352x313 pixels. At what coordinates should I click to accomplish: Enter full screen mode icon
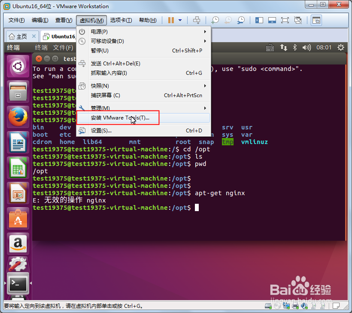pyautogui.click(x=285, y=20)
